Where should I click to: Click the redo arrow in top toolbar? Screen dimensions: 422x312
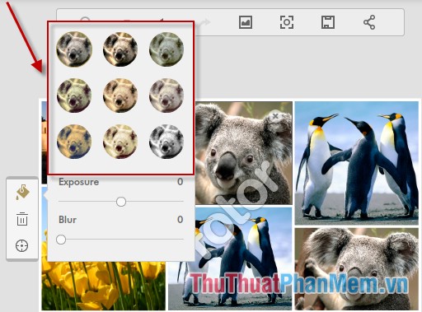pyautogui.click(x=204, y=22)
